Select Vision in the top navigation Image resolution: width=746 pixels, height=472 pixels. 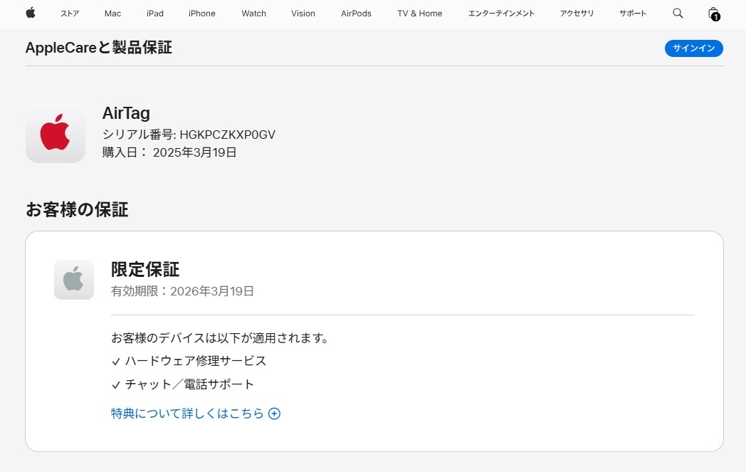tap(303, 14)
